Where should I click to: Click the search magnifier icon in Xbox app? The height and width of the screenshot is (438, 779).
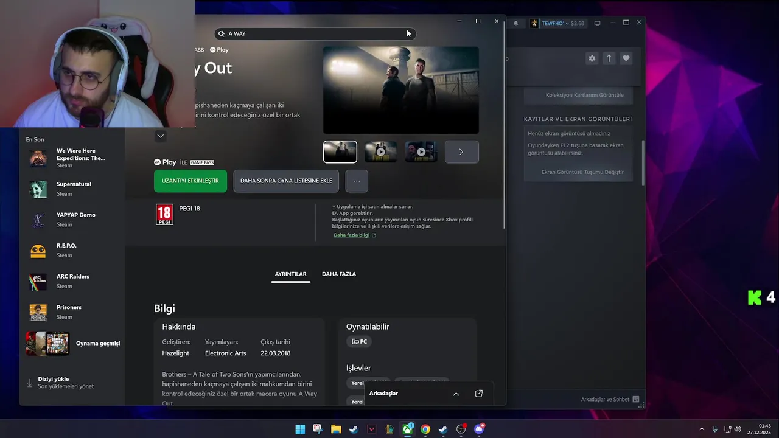(222, 33)
